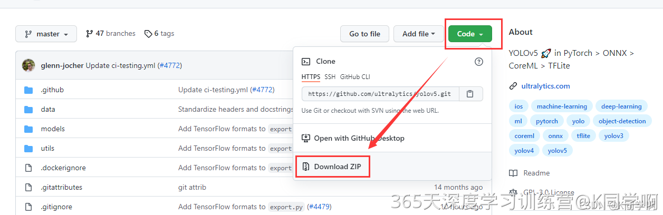The width and height of the screenshot is (663, 215).
Task: Click the .github folder icon
Action: 28,90
